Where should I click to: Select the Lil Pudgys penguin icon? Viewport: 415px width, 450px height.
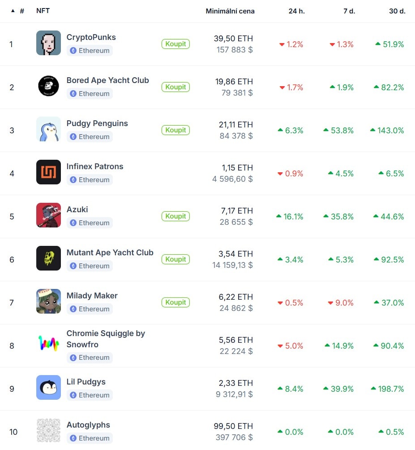[x=48, y=388]
